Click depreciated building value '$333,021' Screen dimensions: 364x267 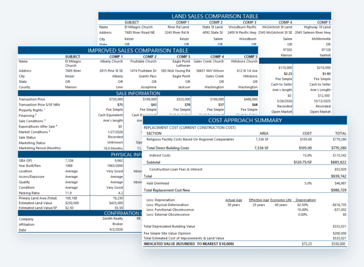click(339, 226)
